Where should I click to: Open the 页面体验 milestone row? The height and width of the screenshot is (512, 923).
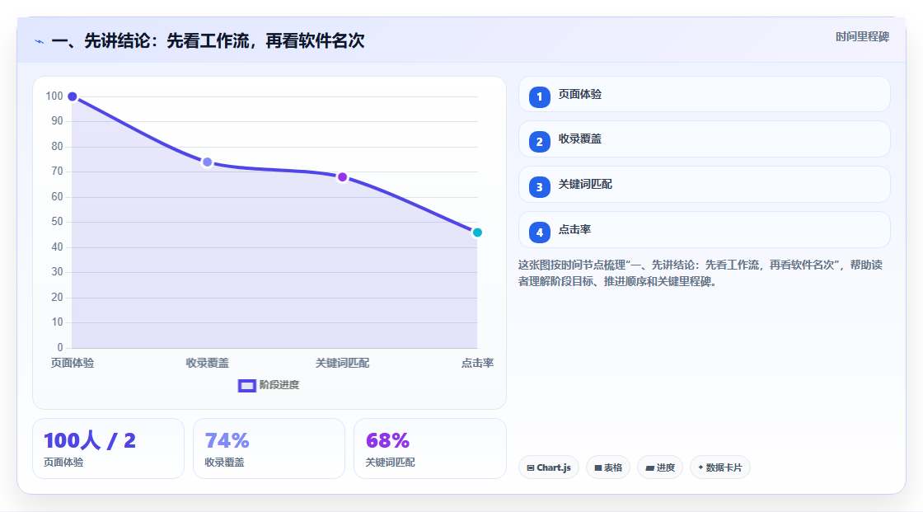click(704, 94)
